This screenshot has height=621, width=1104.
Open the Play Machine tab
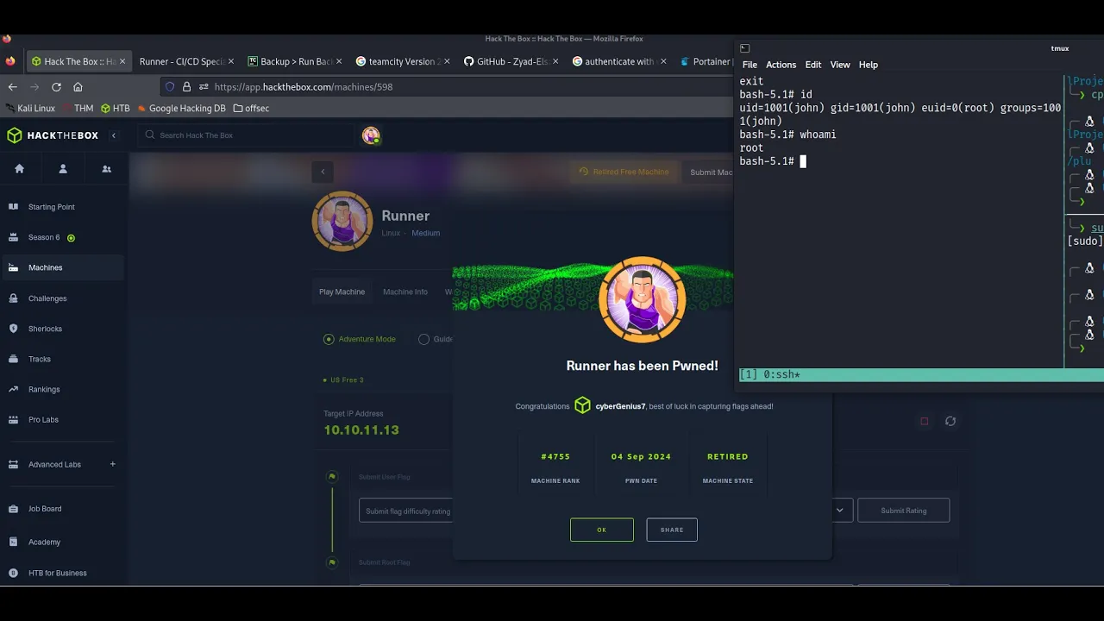pyautogui.click(x=342, y=292)
